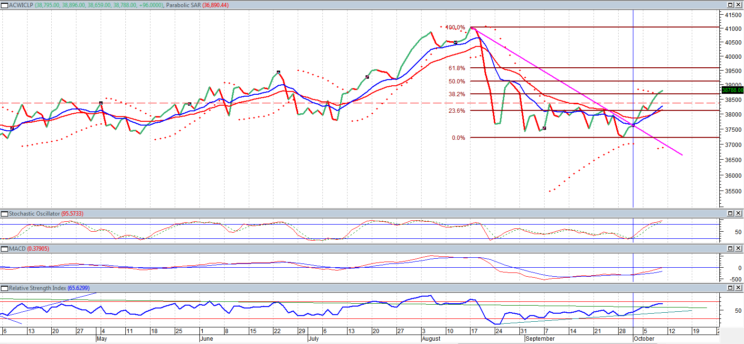The width and height of the screenshot is (744, 344).
Task: Close the MACD indicator panel
Action: pyautogui.click(x=738, y=249)
